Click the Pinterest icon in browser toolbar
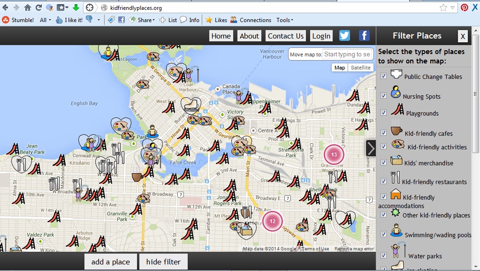The width and height of the screenshot is (480, 271). pos(465,8)
